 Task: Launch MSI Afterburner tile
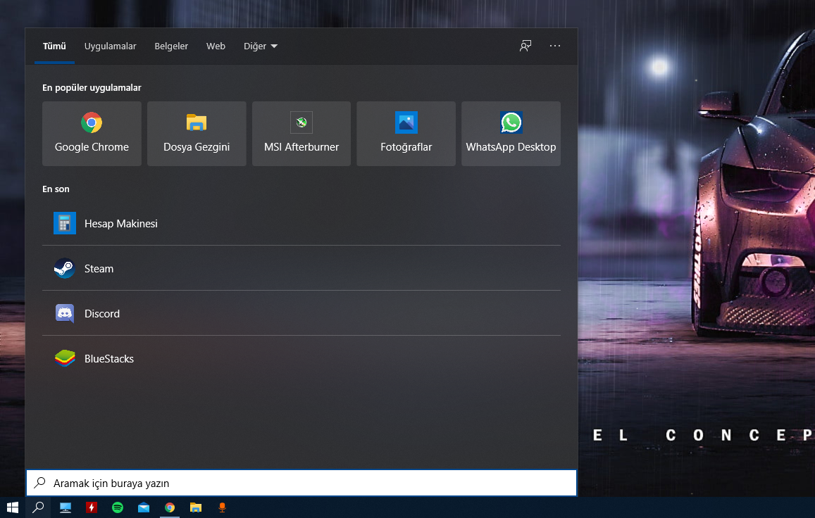[301, 134]
